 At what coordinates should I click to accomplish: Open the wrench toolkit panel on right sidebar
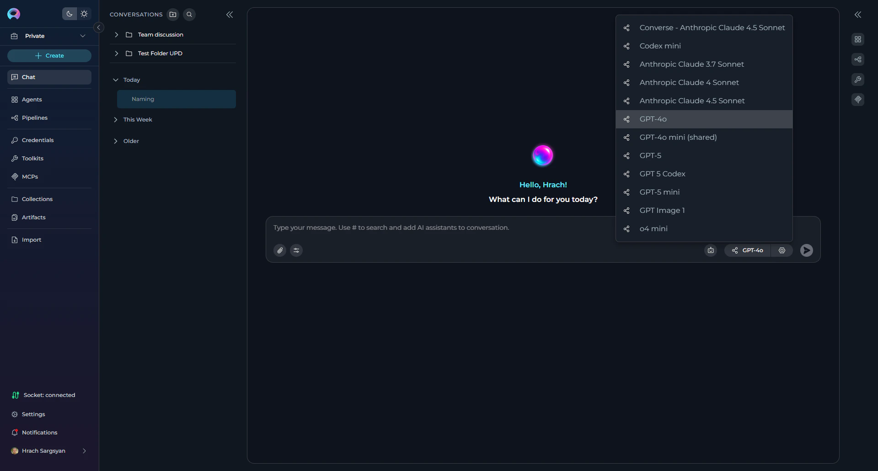858,79
